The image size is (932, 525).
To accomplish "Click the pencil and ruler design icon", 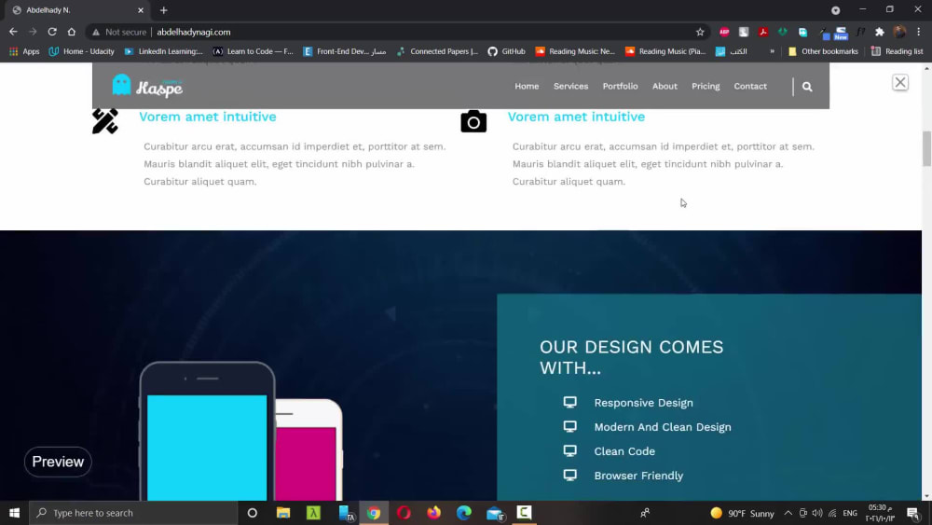I will point(105,121).
